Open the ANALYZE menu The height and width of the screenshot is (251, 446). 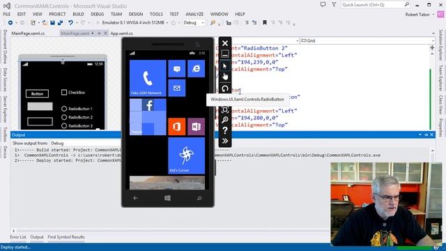click(x=194, y=14)
